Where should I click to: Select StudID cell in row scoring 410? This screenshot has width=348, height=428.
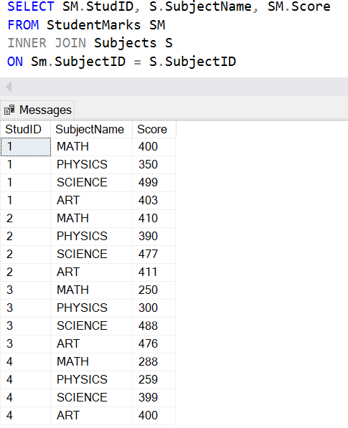click(25, 219)
